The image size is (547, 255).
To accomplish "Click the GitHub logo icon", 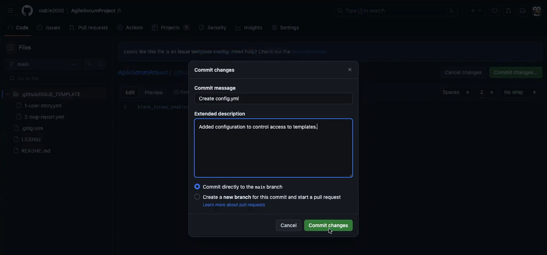I will (x=27, y=11).
